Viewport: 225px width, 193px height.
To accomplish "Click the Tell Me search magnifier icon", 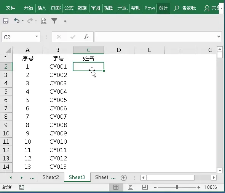I will (x=176, y=8).
